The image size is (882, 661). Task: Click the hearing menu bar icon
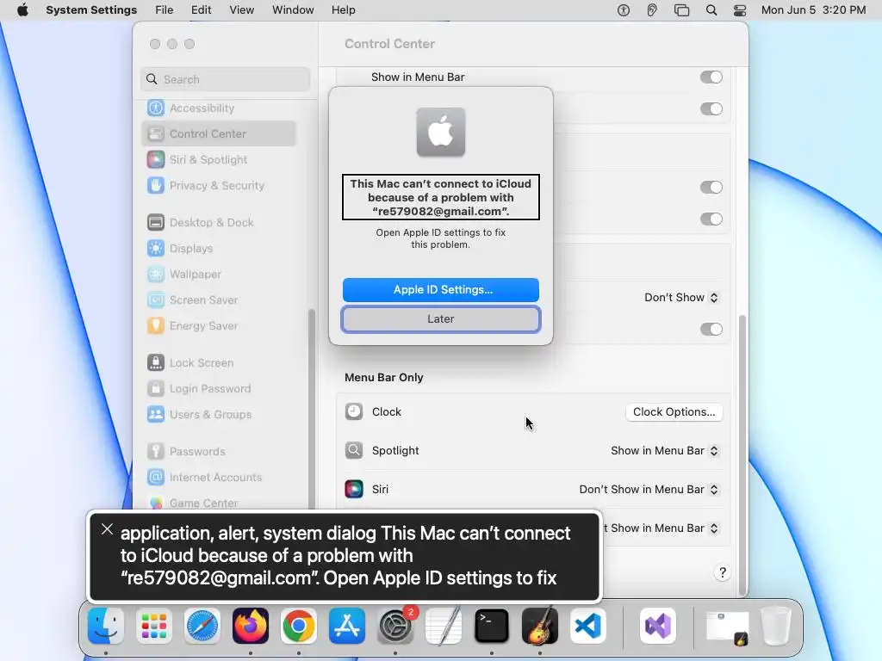point(652,10)
